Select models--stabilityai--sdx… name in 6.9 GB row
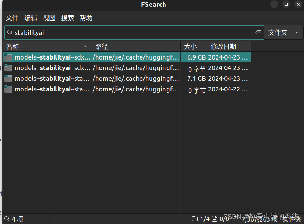 tap(53, 57)
